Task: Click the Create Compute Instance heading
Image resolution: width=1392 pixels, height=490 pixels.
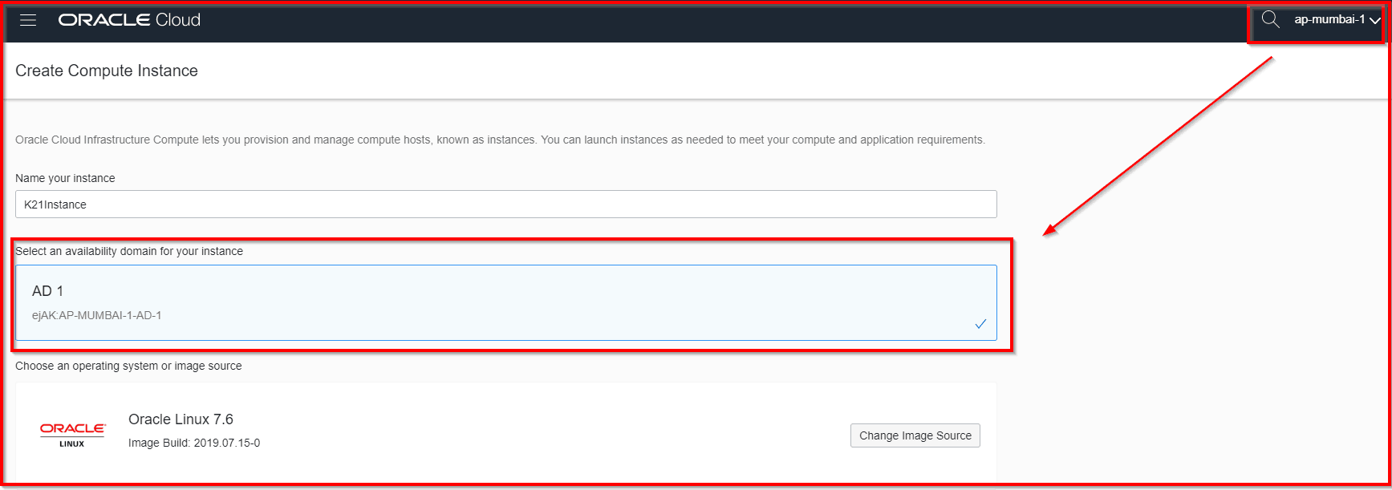Action: [x=107, y=71]
